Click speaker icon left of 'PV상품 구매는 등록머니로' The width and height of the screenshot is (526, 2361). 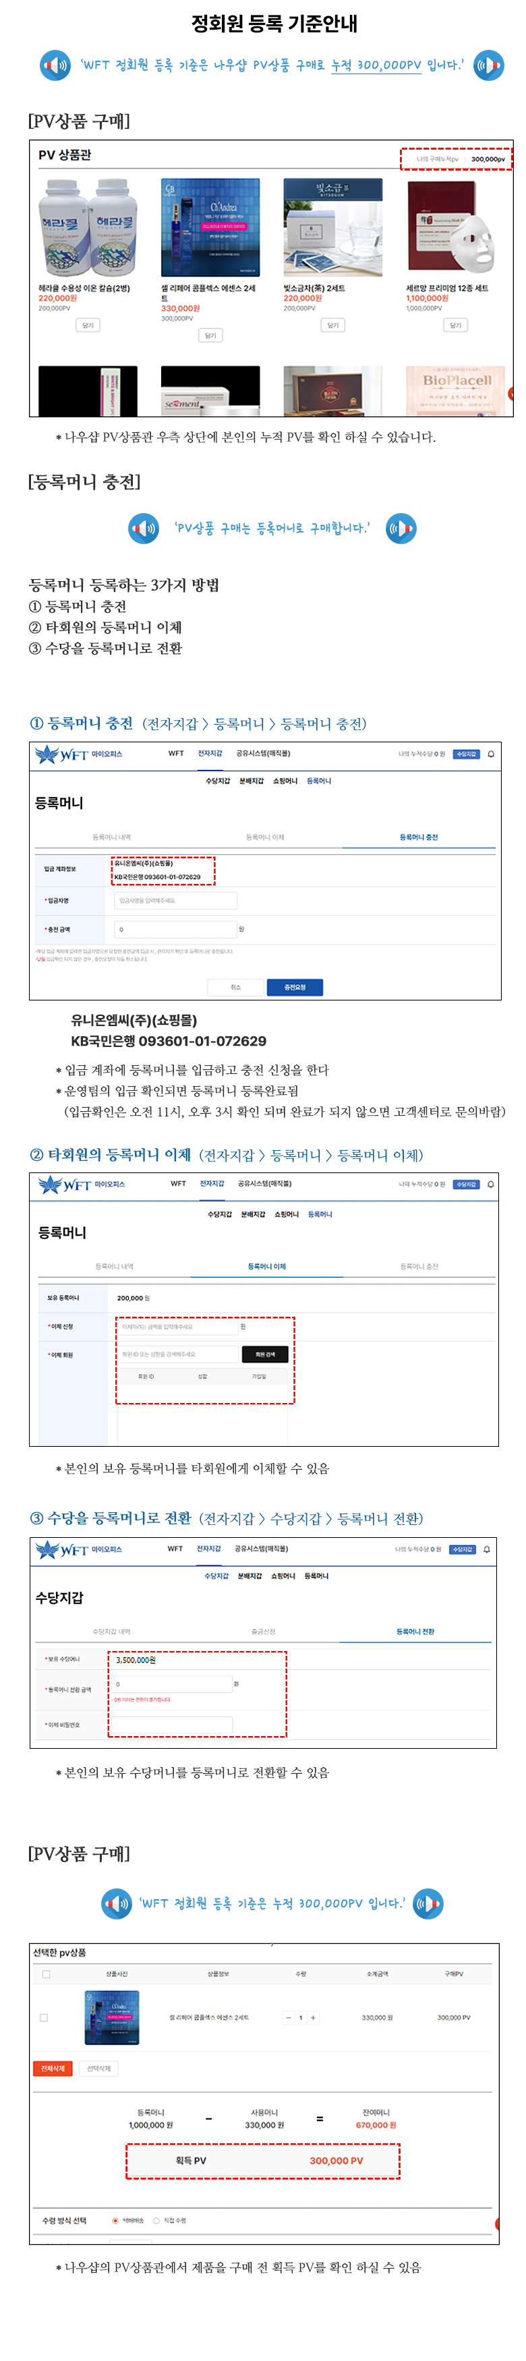coord(144,528)
